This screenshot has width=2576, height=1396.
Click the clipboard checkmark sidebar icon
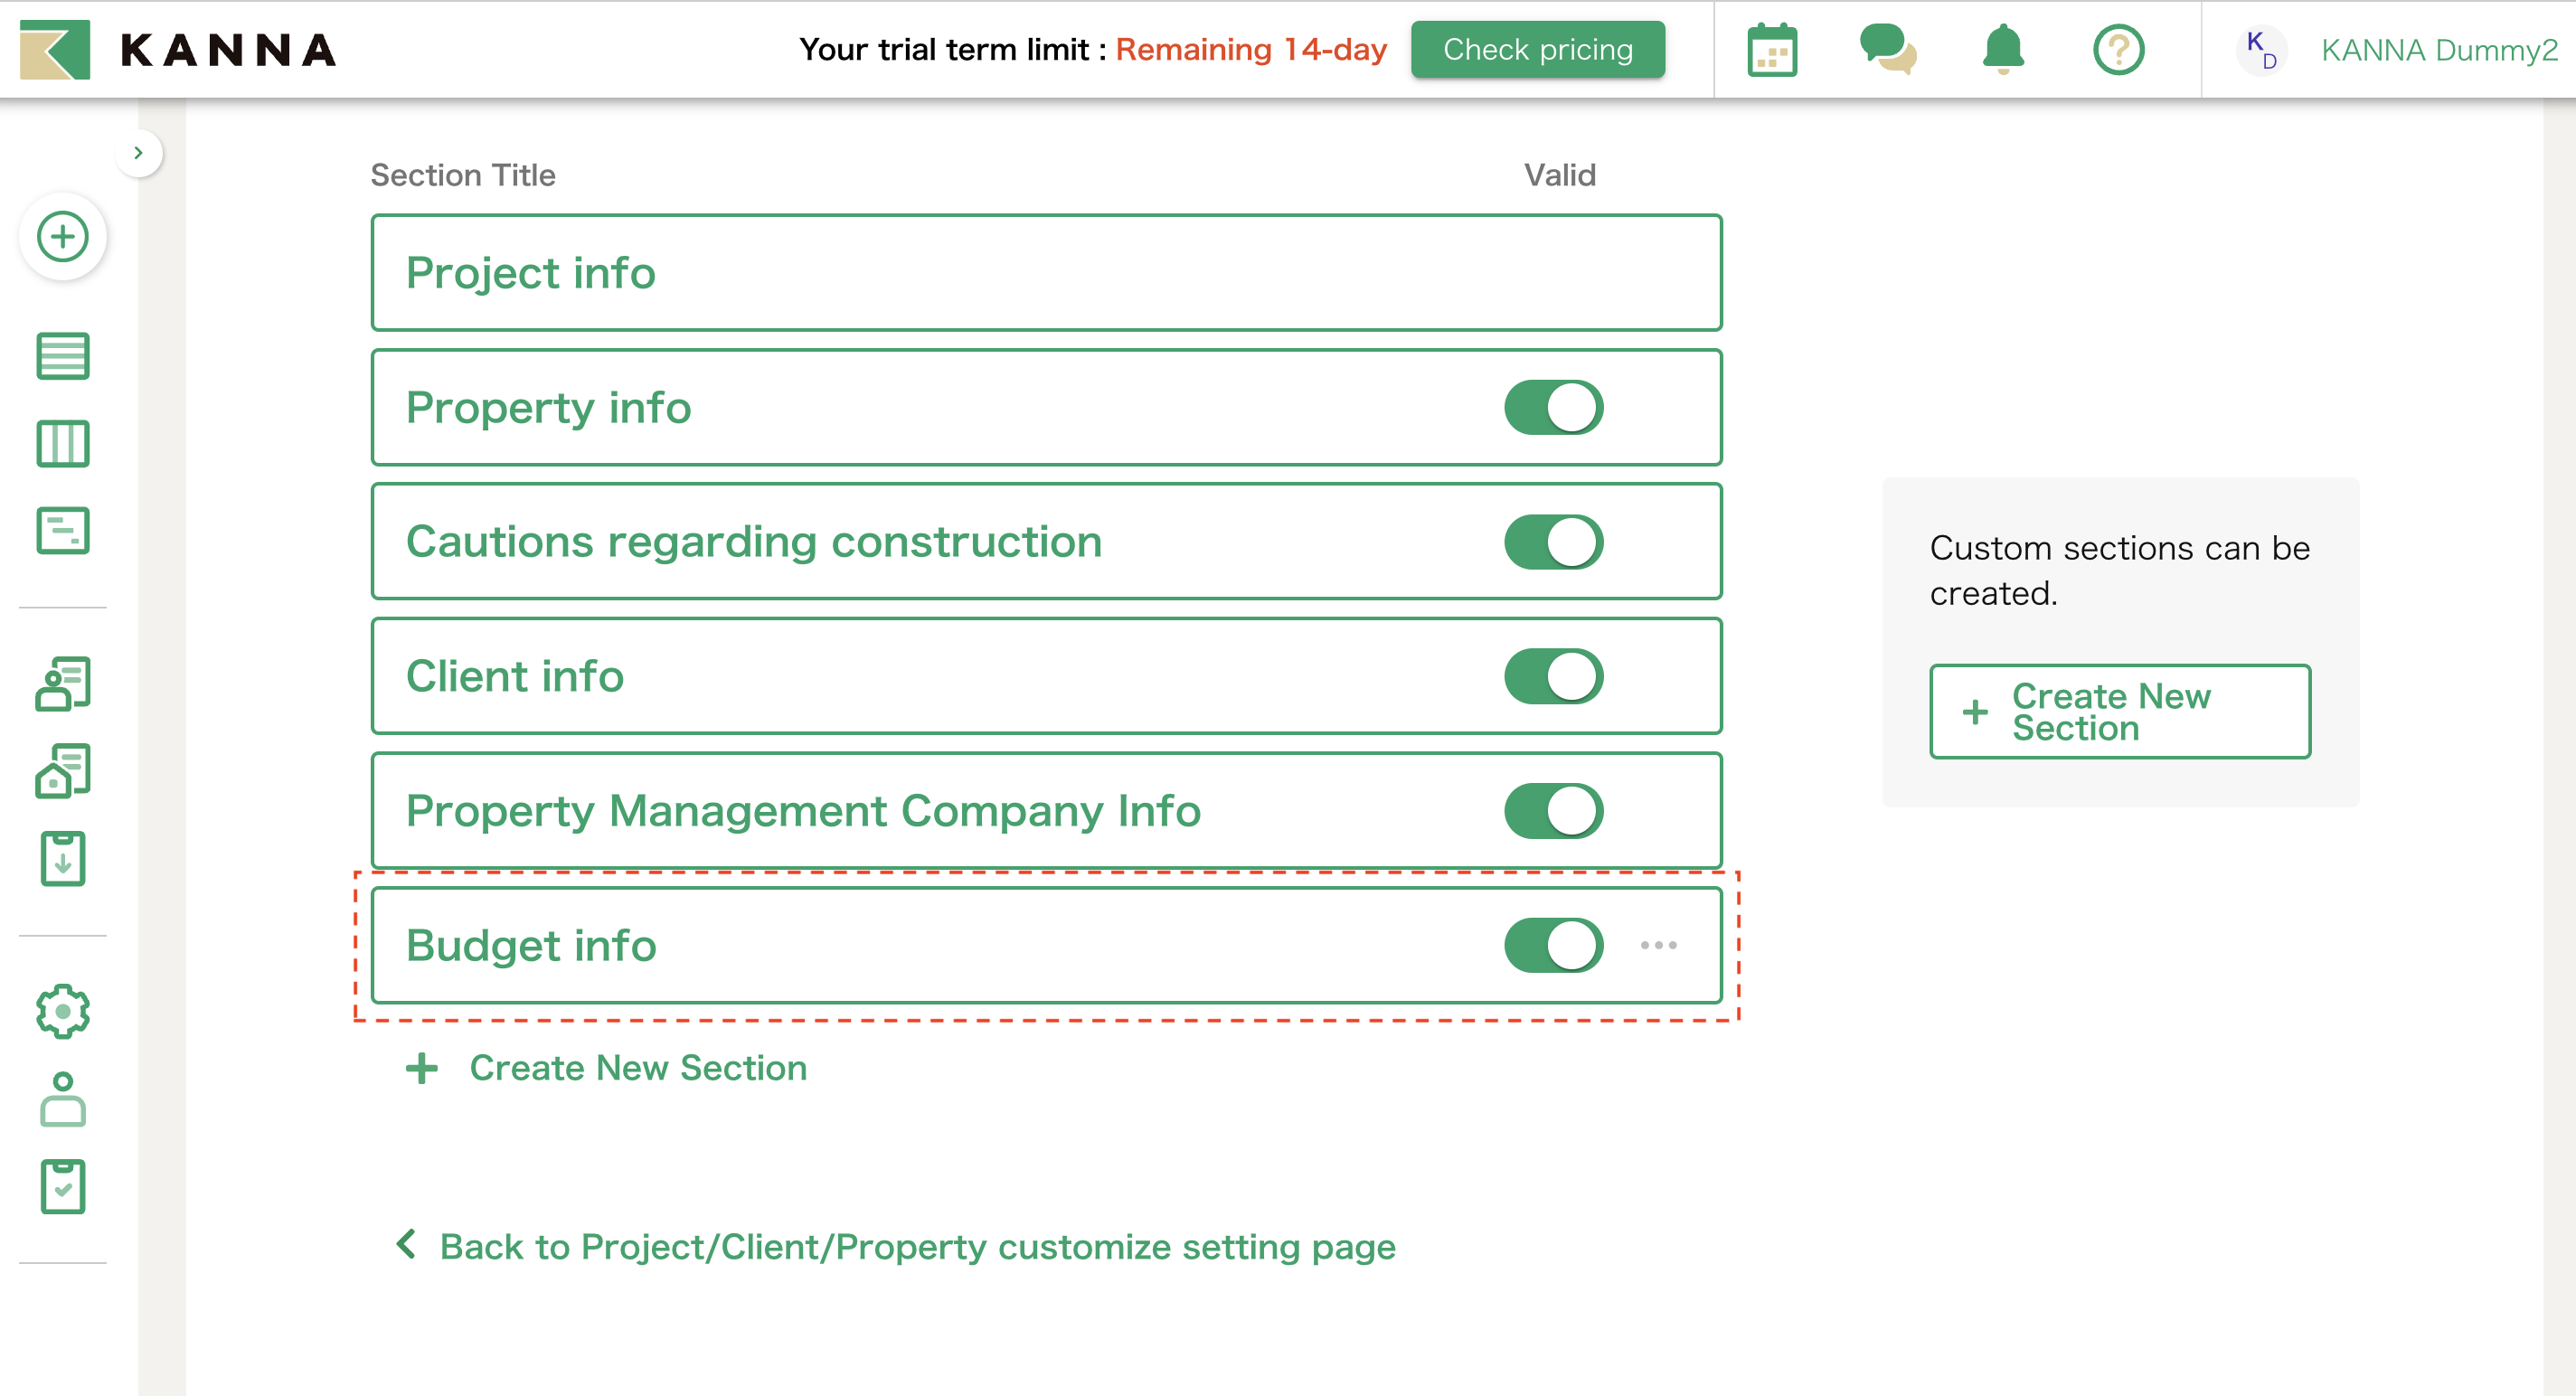click(63, 1187)
